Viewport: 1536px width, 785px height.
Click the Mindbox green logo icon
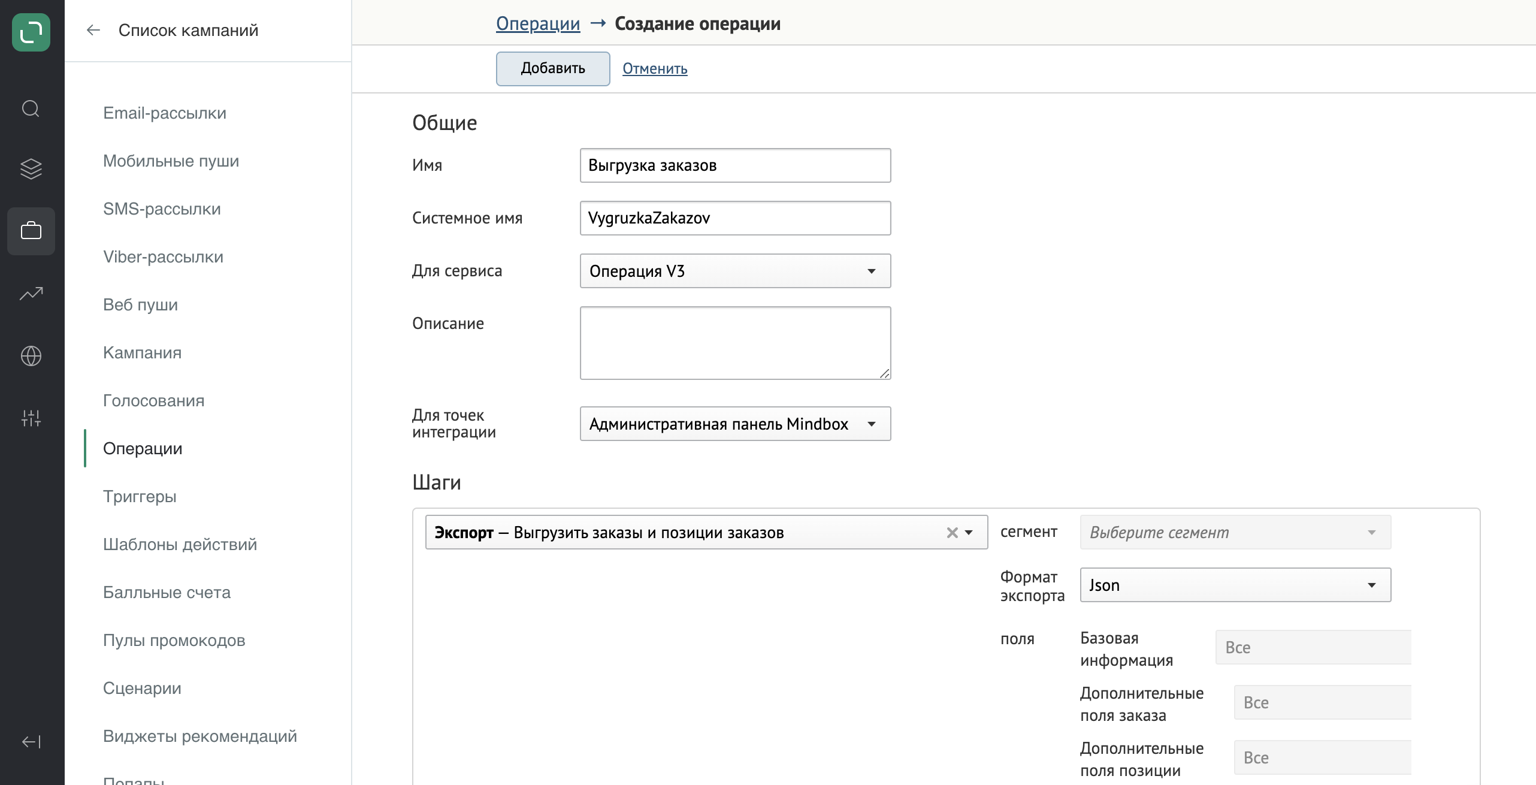pos(31,32)
